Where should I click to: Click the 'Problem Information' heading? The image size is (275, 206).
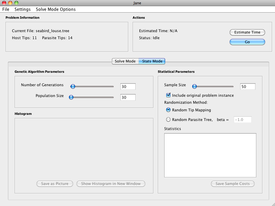click(23, 18)
